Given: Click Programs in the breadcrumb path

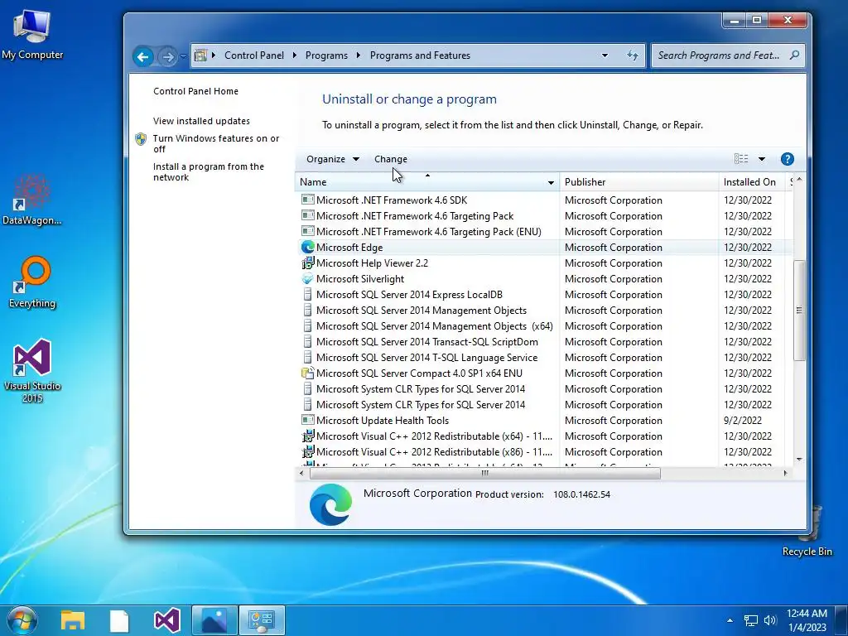Looking at the screenshot, I should click(326, 55).
